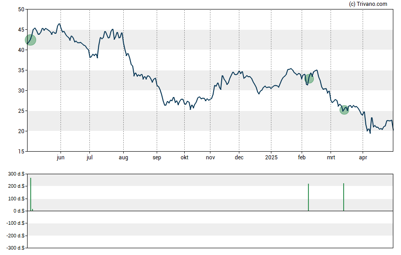Click the '(c) Trivano.com' credit text

tap(368, 4)
